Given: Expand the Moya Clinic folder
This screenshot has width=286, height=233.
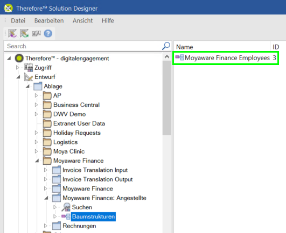Looking at the screenshot, I should pyautogui.click(x=36, y=151).
